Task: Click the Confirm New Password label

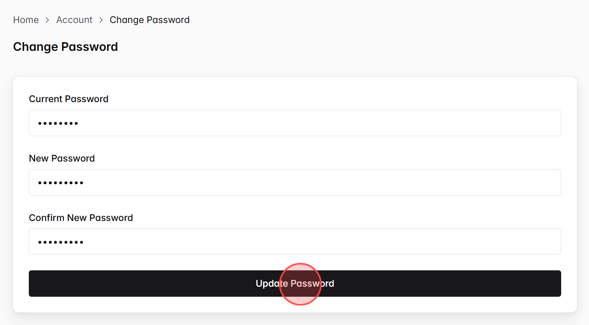Action: (81, 217)
